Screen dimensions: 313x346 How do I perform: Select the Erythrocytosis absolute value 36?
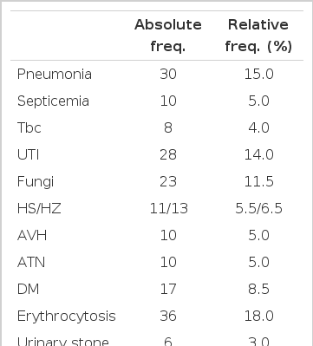tap(168, 316)
